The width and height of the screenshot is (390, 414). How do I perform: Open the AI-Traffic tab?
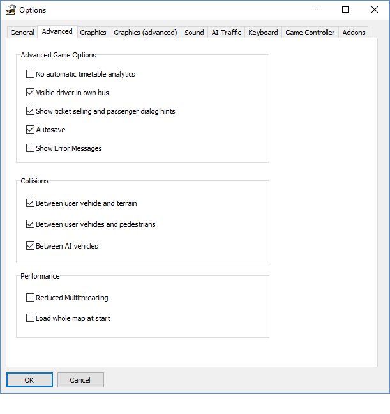pyautogui.click(x=226, y=33)
